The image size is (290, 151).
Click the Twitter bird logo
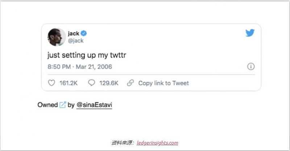point(250,33)
